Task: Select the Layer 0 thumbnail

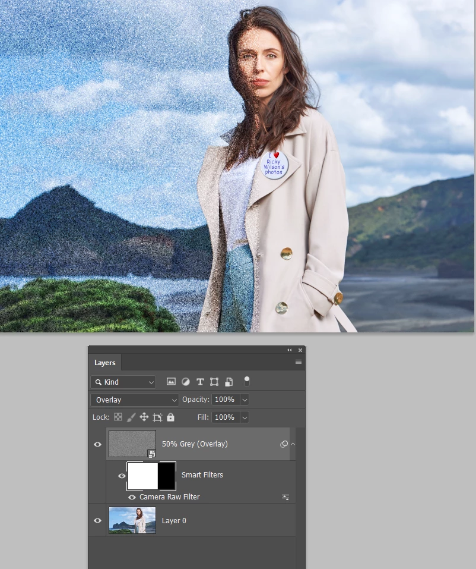Action: click(132, 520)
